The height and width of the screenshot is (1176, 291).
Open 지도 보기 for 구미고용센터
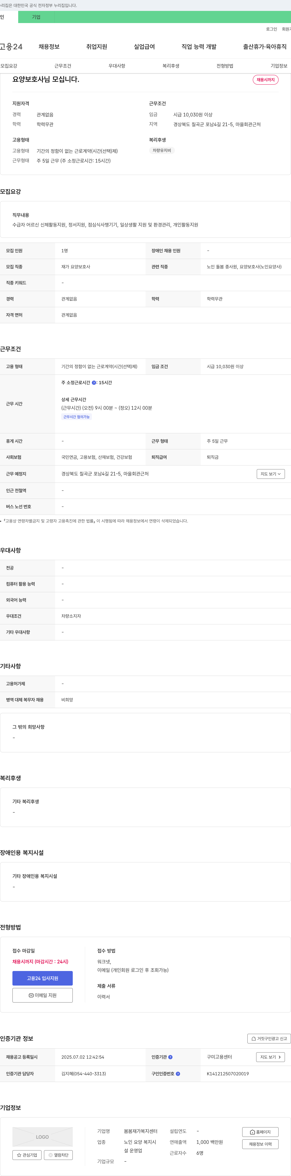tap(270, 1057)
